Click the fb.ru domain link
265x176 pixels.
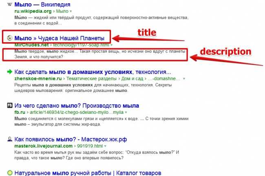20,112
